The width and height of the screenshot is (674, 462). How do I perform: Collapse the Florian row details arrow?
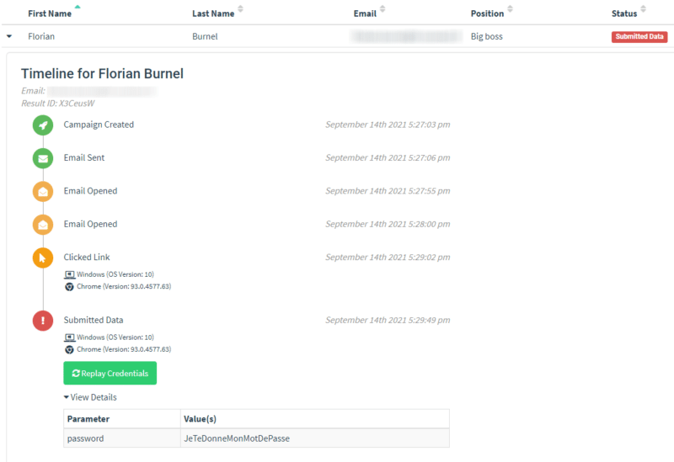(x=9, y=37)
